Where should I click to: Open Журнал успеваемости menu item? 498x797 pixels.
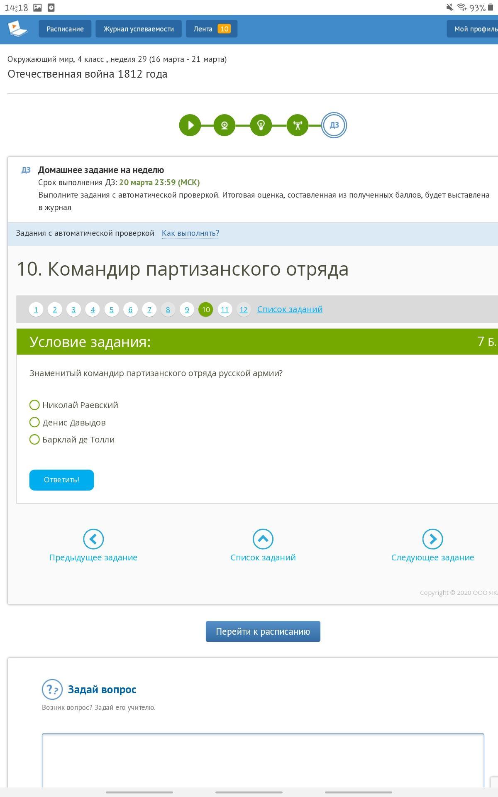pyautogui.click(x=139, y=29)
